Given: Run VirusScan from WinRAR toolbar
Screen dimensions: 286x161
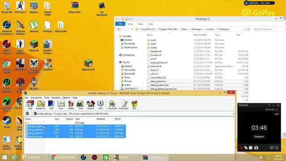Looking at the screenshot, I should pos(112,105).
